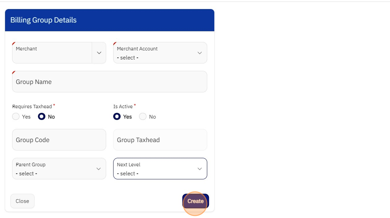Click the Next Level chevron arrow

tap(200, 169)
